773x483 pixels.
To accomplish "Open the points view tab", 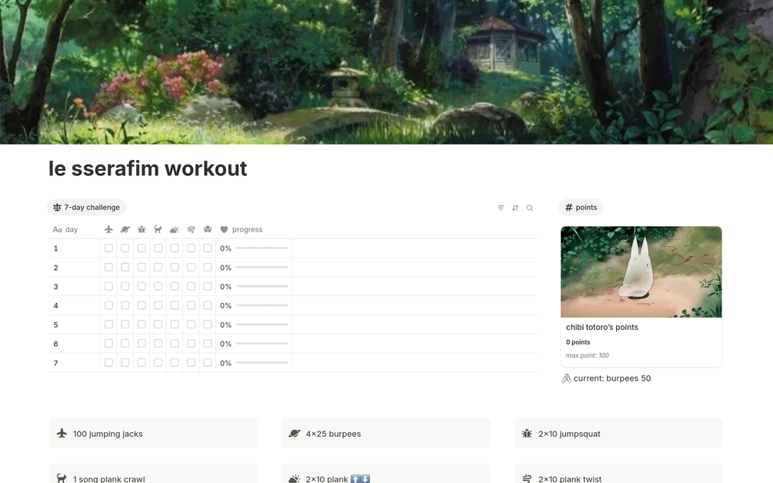I will point(581,208).
